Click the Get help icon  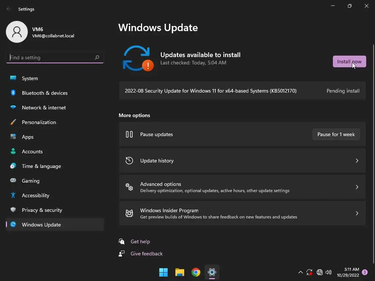click(x=122, y=241)
